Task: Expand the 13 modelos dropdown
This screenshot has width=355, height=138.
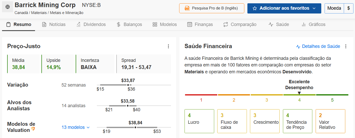Action: tap(76, 127)
